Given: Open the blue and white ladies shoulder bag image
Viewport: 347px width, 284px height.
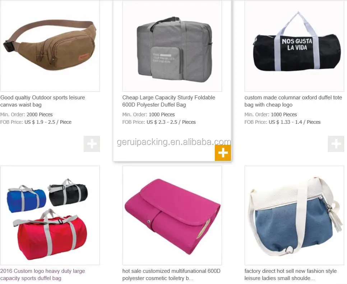Looking at the screenshot, I should tap(294, 215).
